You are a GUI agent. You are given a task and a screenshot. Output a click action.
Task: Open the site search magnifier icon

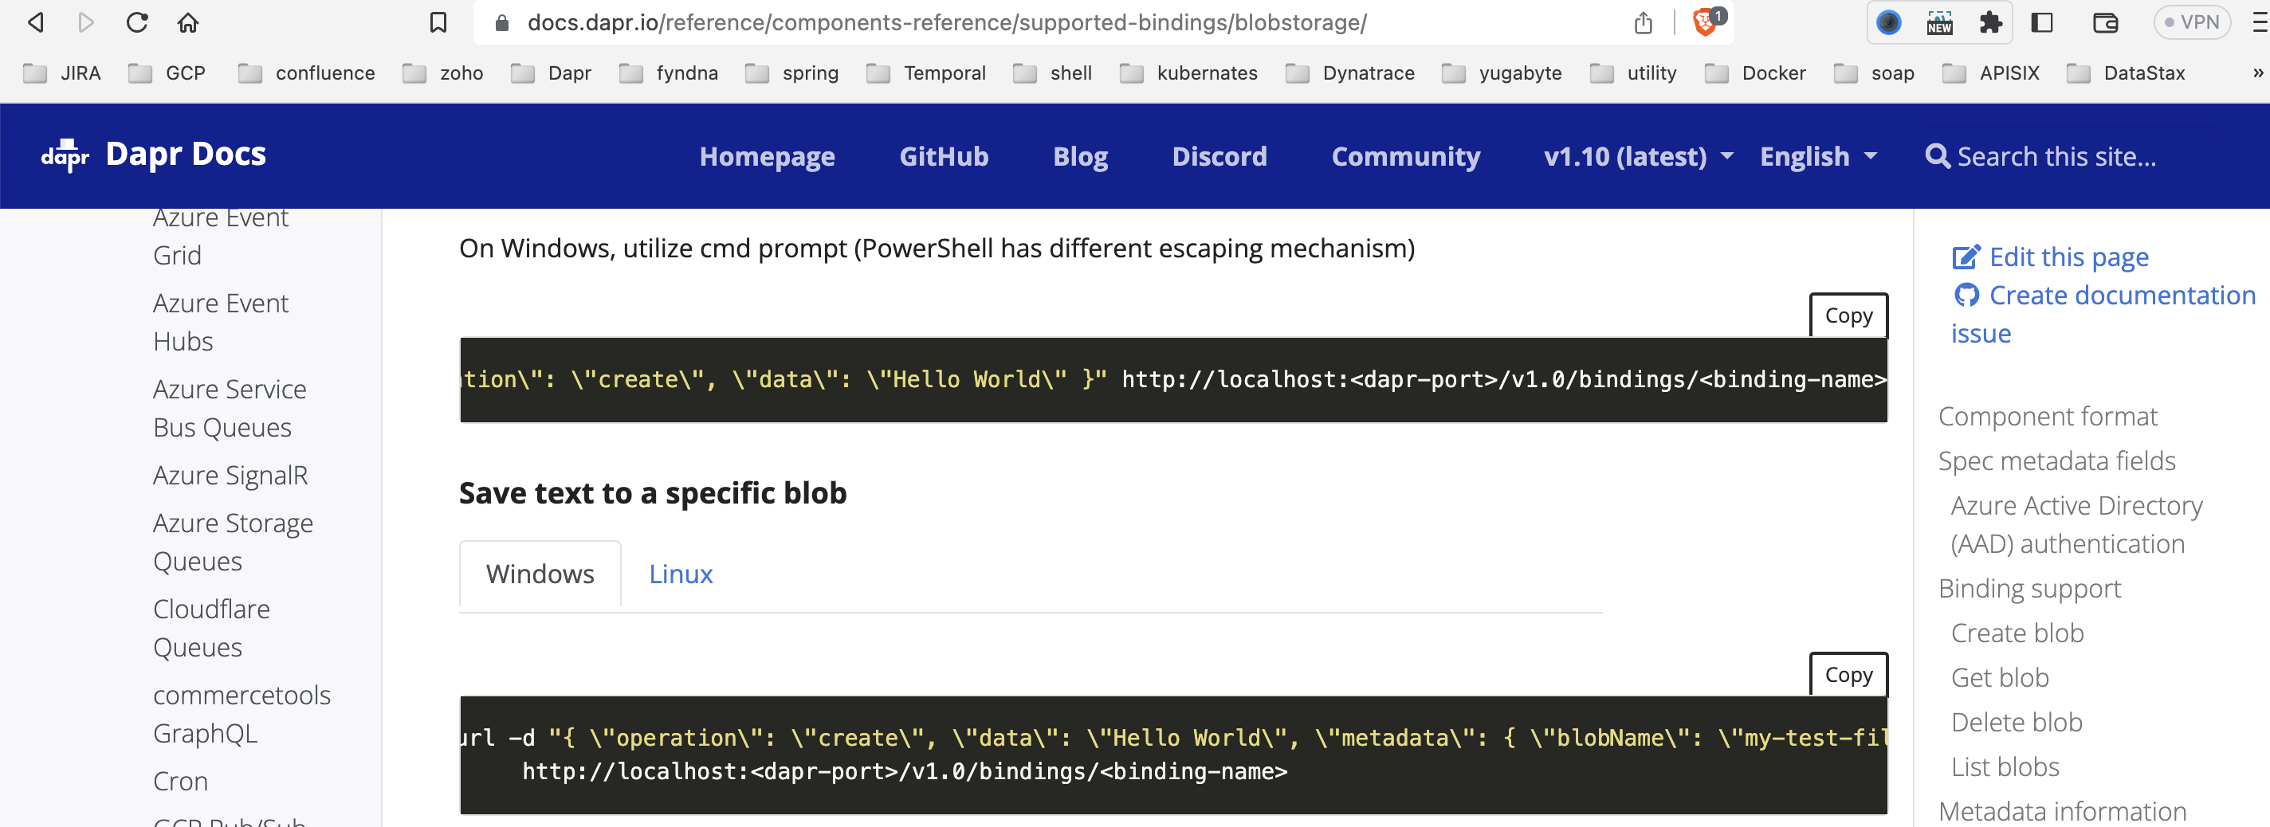(1938, 156)
